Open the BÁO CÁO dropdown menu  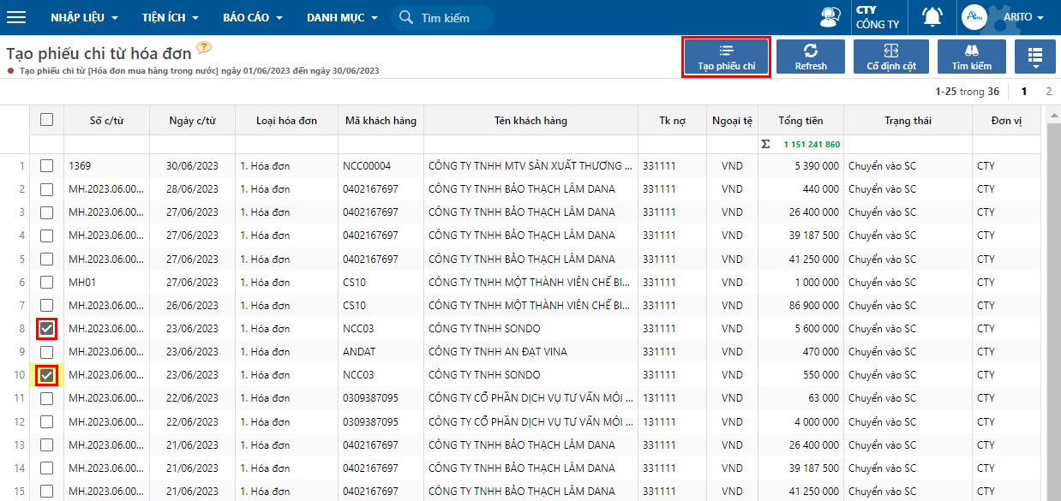click(252, 18)
